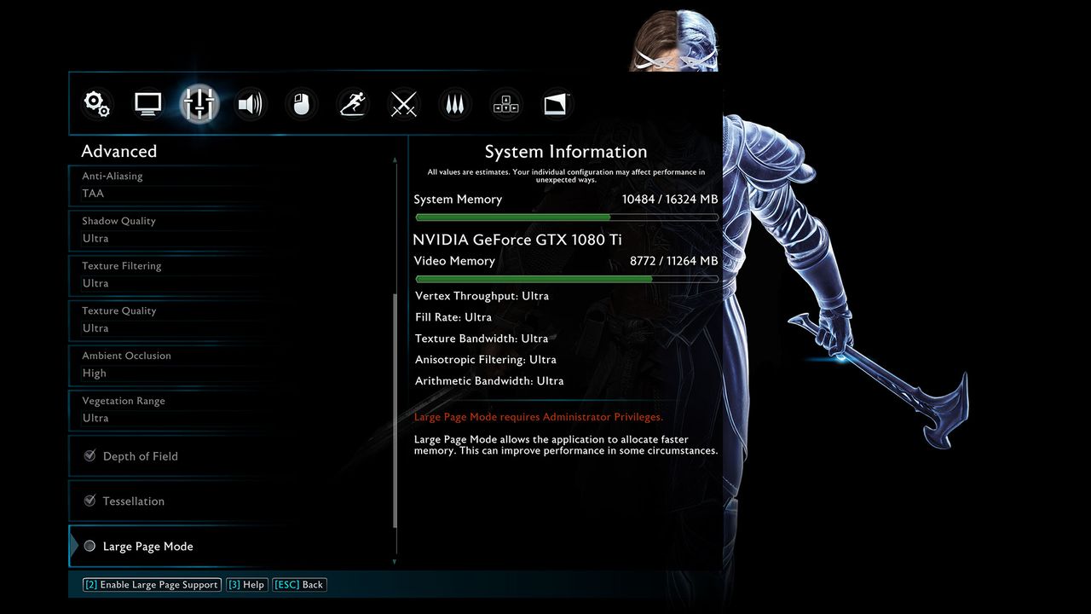
Task: Open Help from the bottom bar
Action: 246,585
